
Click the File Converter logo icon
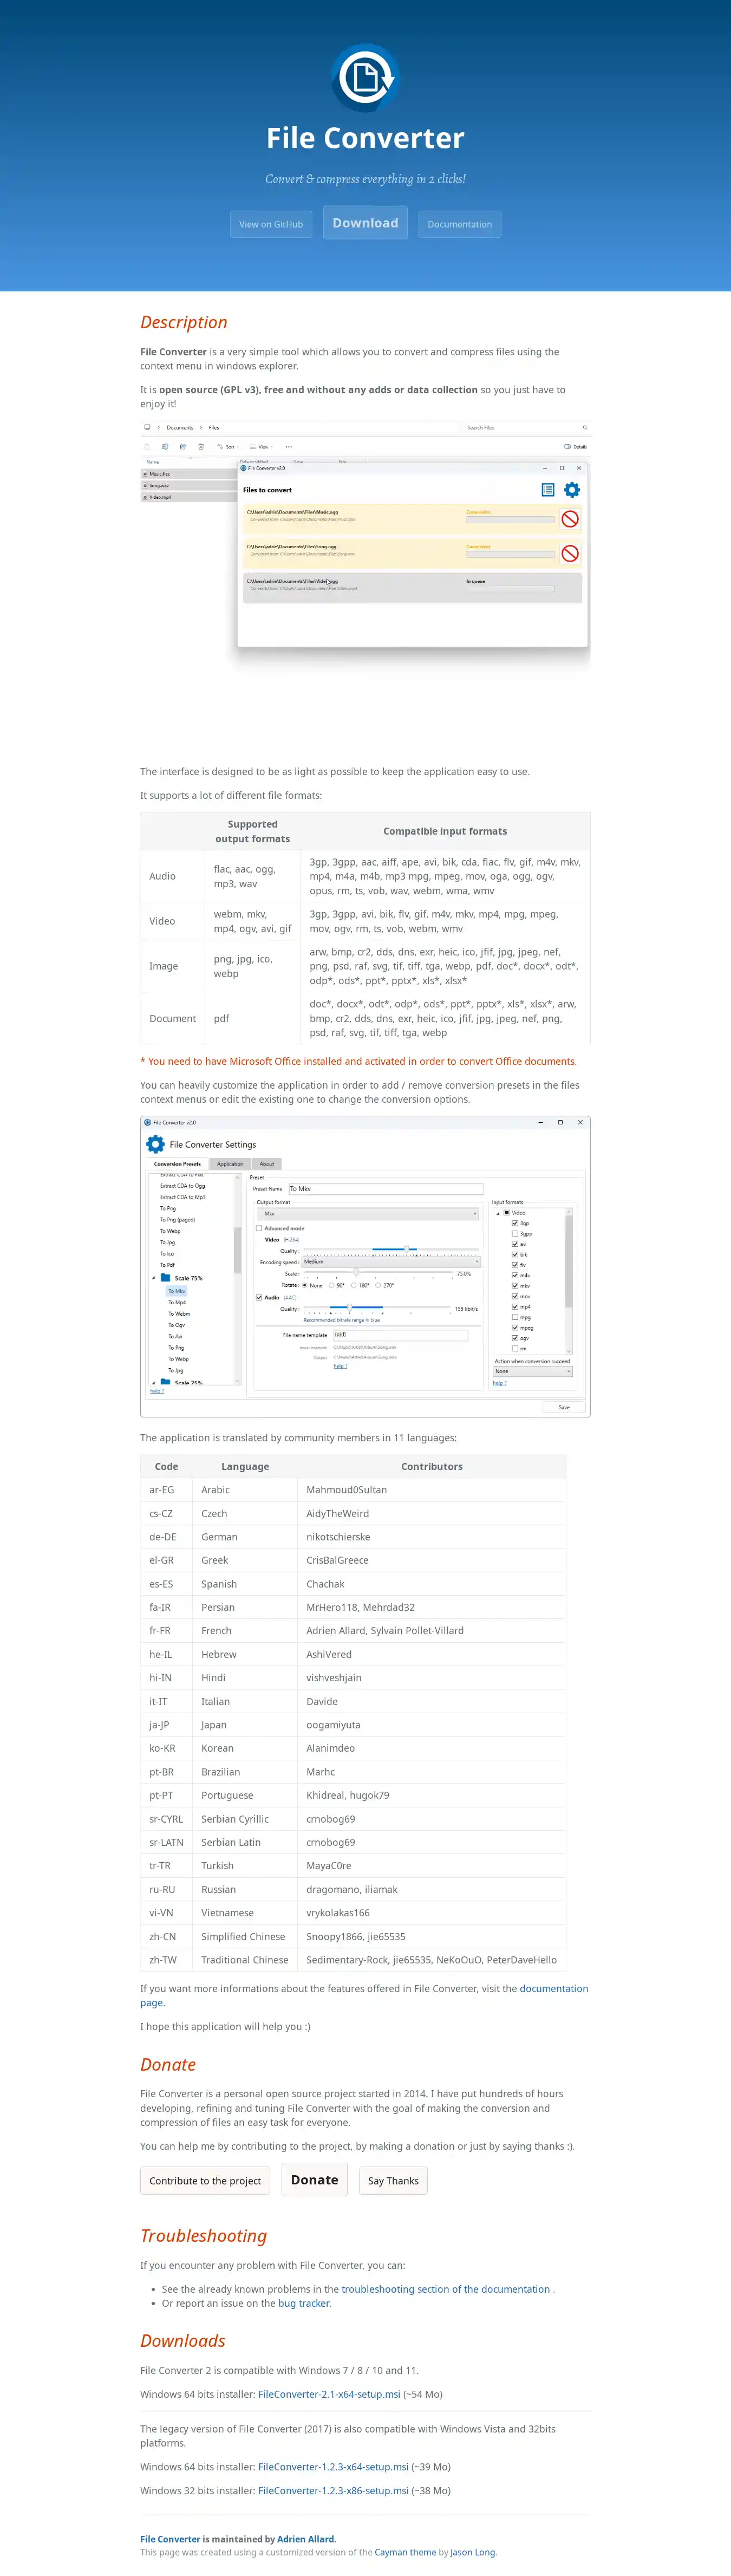pyautogui.click(x=365, y=77)
